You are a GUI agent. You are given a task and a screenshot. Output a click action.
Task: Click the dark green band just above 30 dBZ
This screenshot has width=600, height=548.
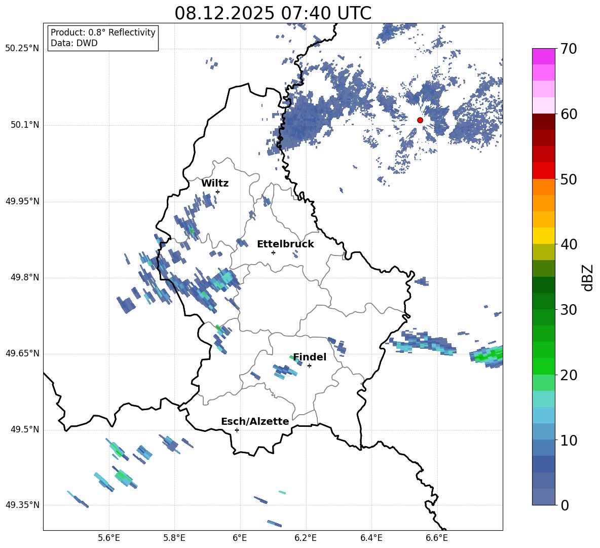click(x=543, y=301)
